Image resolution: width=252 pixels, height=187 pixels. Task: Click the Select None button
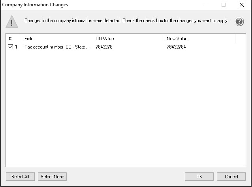click(x=52, y=177)
